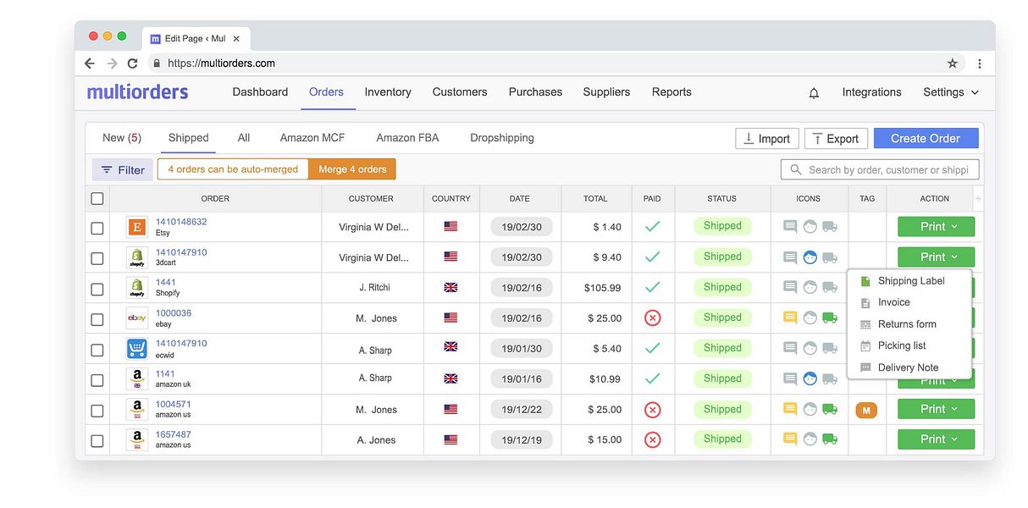Viewport: 1028px width, 508px height.
Task: Click the blue customer face icon for order 1141
Action: click(x=810, y=378)
